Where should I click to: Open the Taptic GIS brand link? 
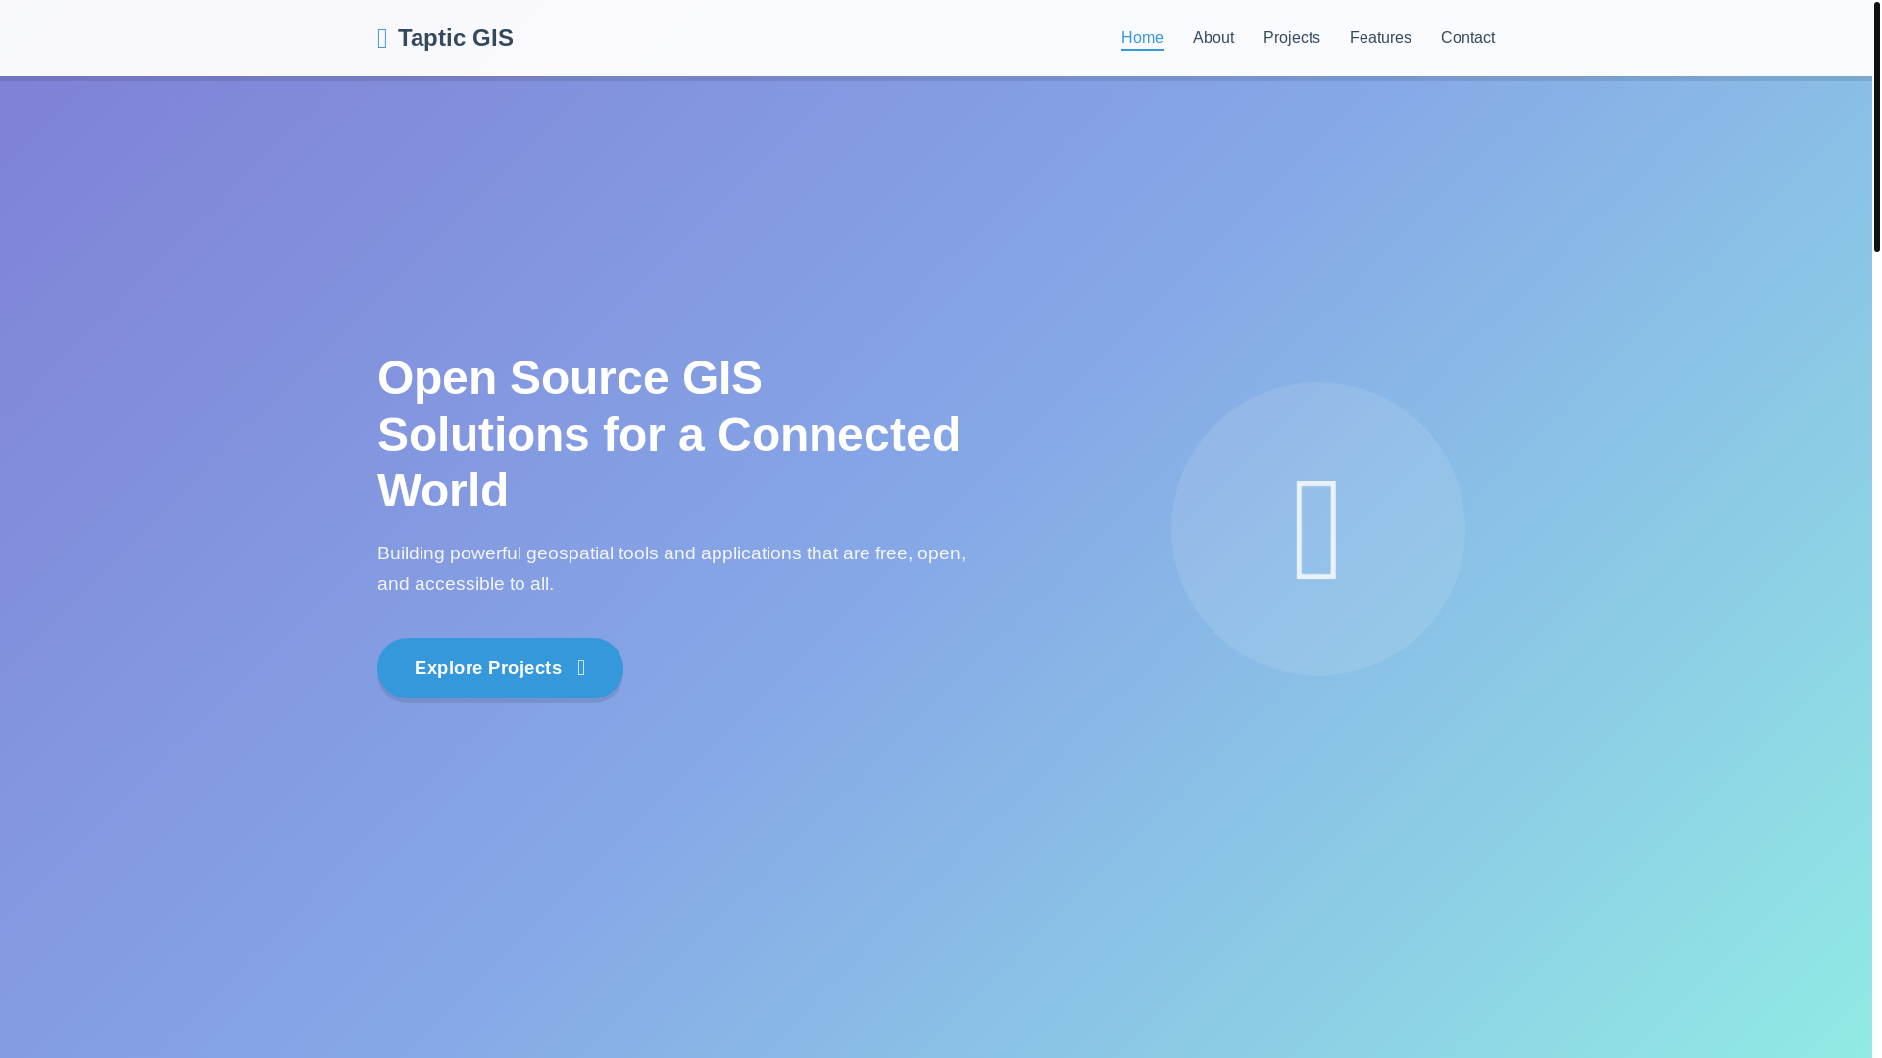coord(445,38)
